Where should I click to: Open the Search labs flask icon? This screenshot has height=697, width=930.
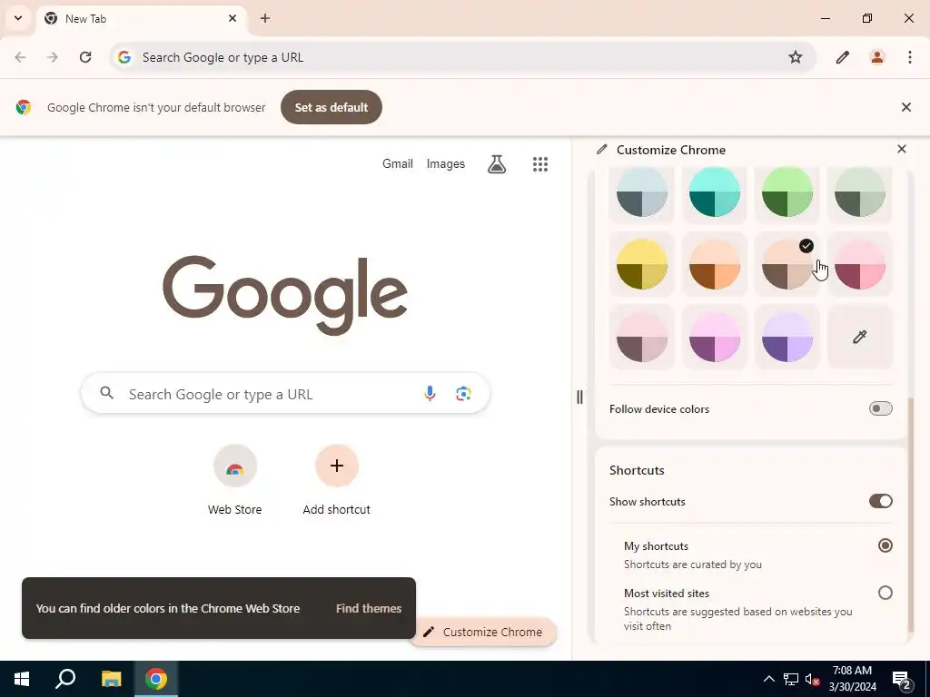[497, 164]
